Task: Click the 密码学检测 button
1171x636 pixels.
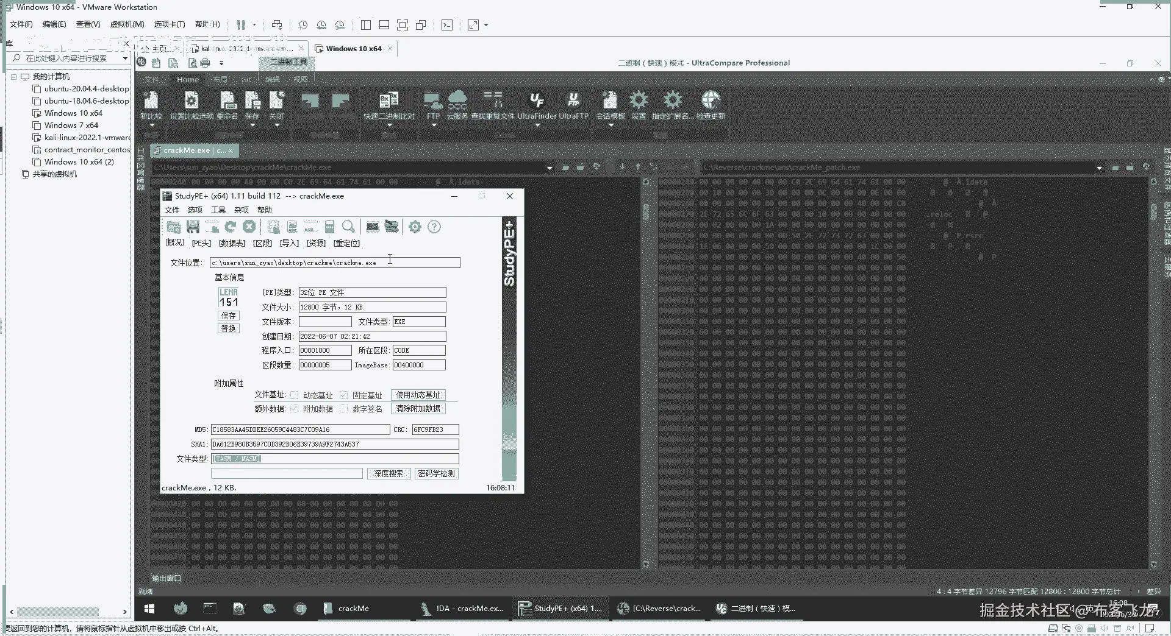Action: tap(436, 474)
